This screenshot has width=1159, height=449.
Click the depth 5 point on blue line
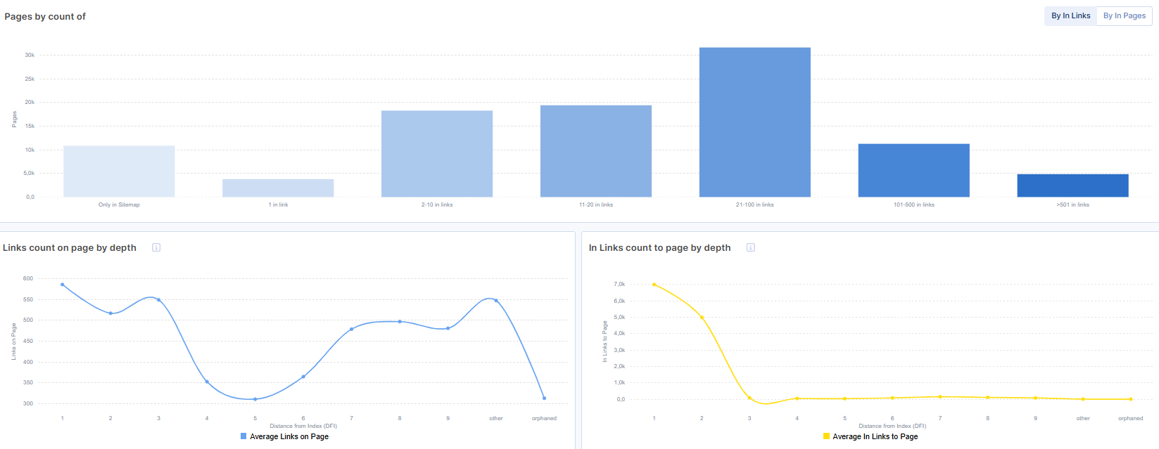255,399
